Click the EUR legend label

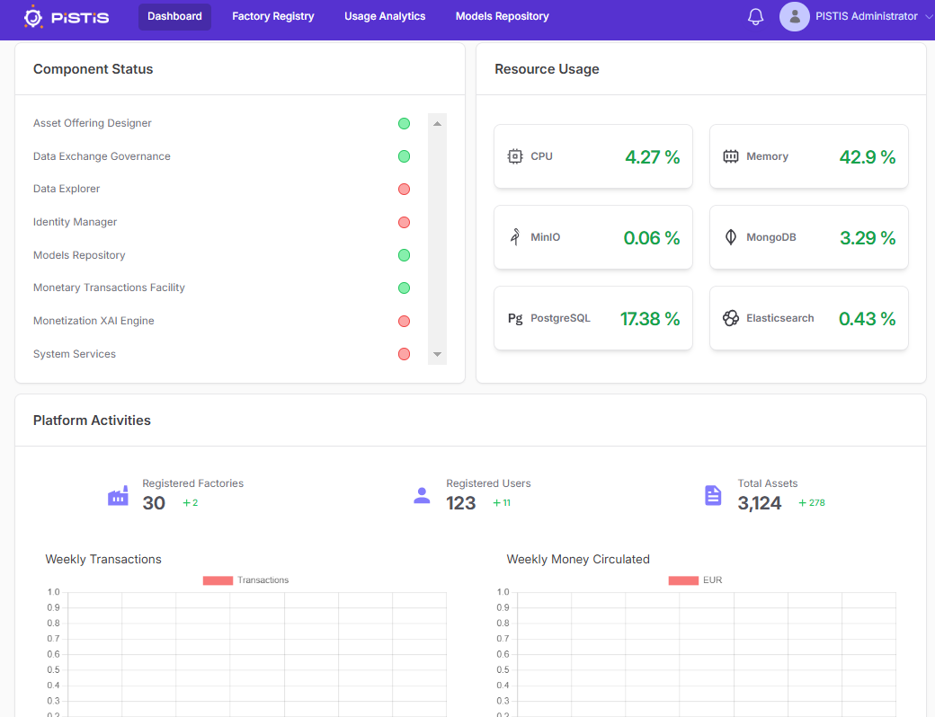click(x=713, y=580)
